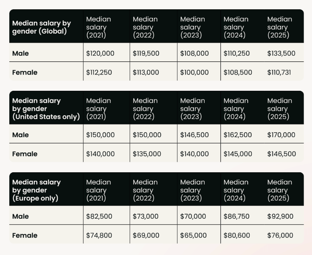The width and height of the screenshot is (312, 255).
Task: Select the US male 2025 value $170,000
Action: pos(281,135)
